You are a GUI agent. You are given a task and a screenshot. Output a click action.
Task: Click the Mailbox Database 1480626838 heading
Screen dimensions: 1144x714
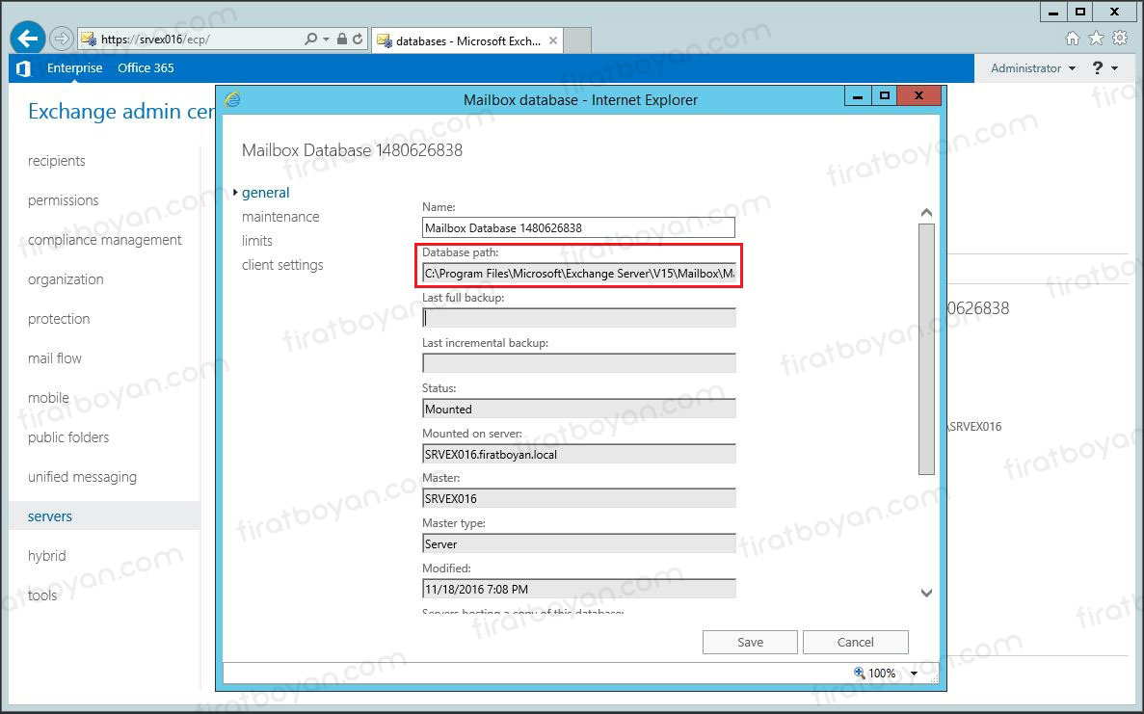[352, 150]
